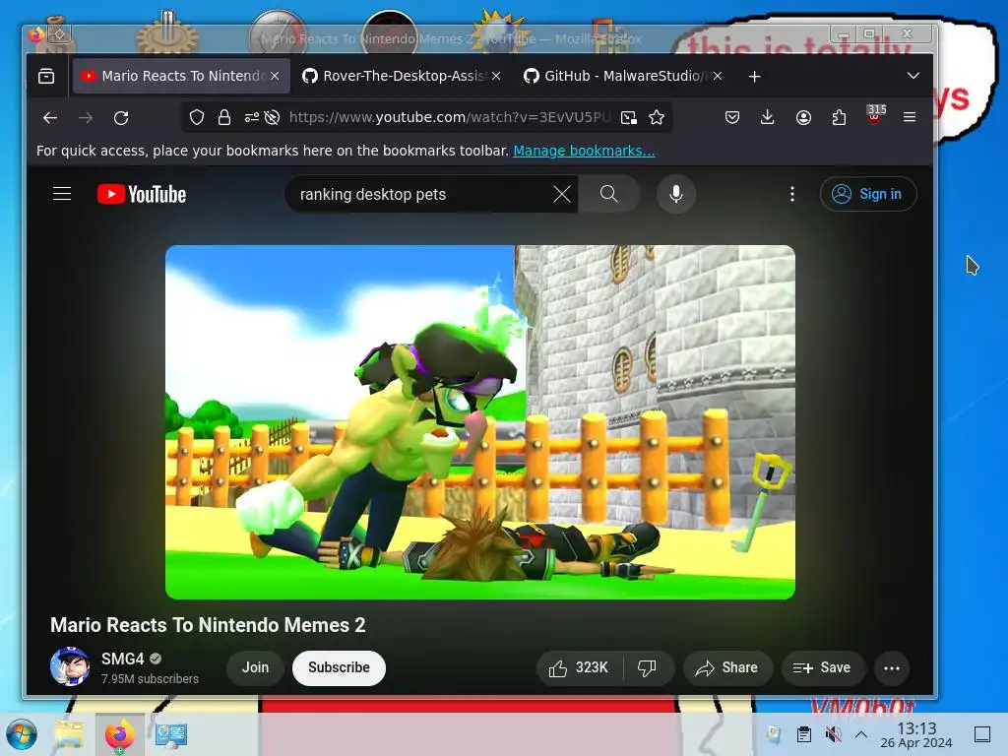Open more actions ellipsis under video
This screenshot has width=1008, height=756.
[892, 668]
